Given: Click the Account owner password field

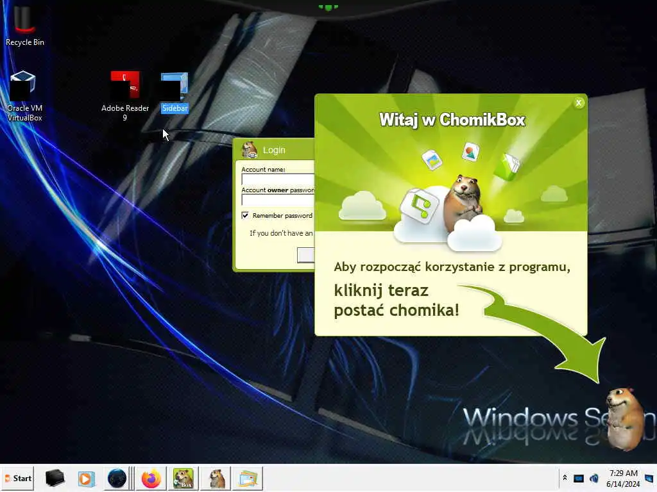Looking at the screenshot, I should (x=278, y=200).
